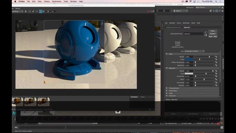Open the Render menu in Arnold RenderView
The height and width of the screenshot is (133, 236).
(x=18, y=8)
